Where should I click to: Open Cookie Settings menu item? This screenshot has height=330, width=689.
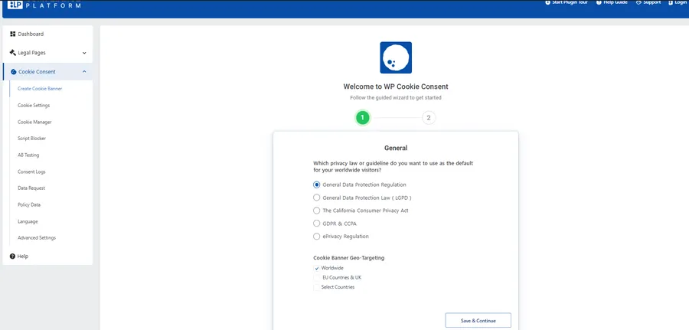coord(34,106)
